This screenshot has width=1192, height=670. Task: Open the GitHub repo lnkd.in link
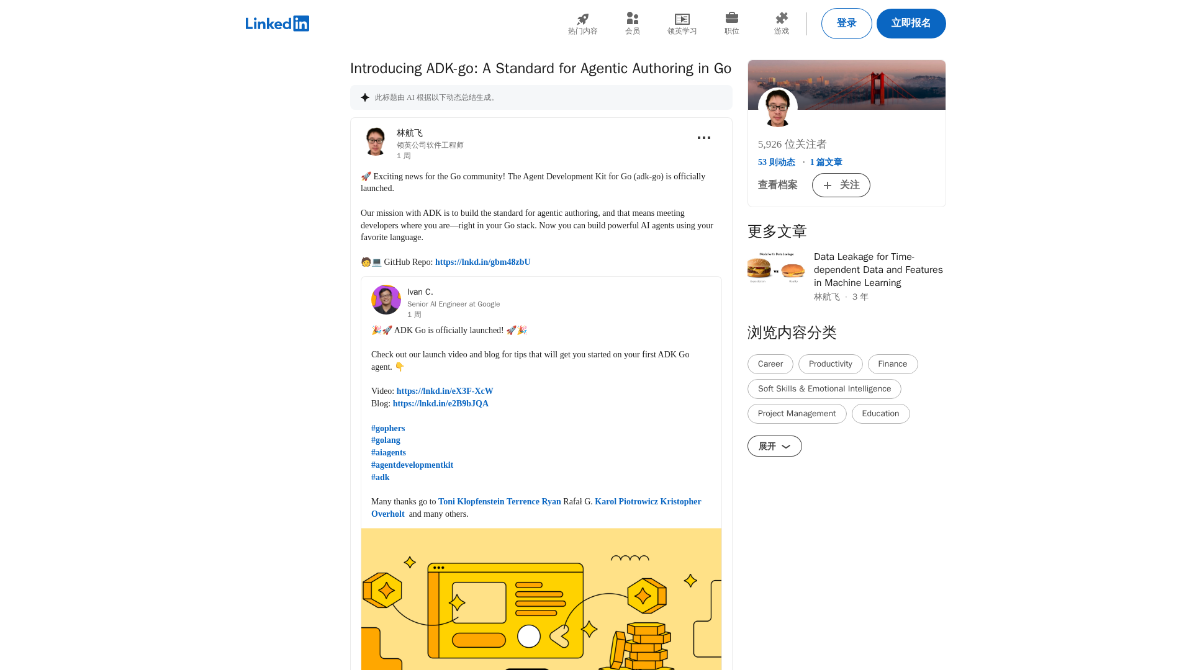point(482,262)
